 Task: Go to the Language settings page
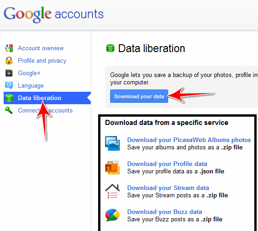(31, 86)
